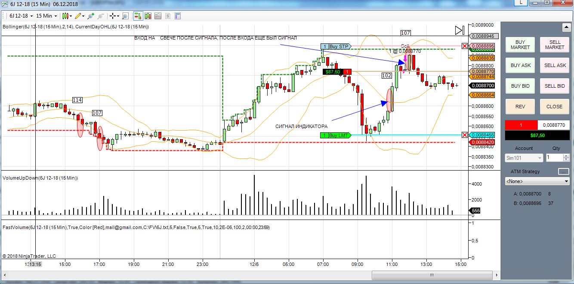Open the Strategies dollar page icon

pyautogui.click(x=168, y=16)
